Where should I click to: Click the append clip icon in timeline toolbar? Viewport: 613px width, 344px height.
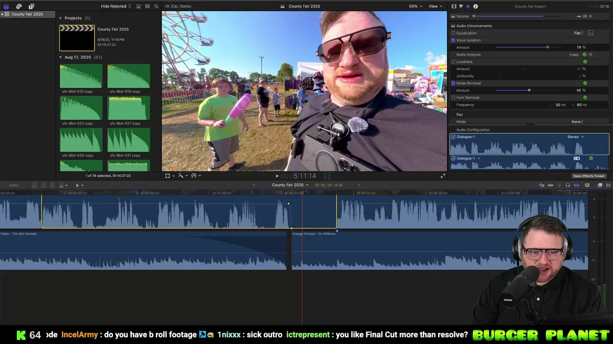pyautogui.click(x=52, y=185)
